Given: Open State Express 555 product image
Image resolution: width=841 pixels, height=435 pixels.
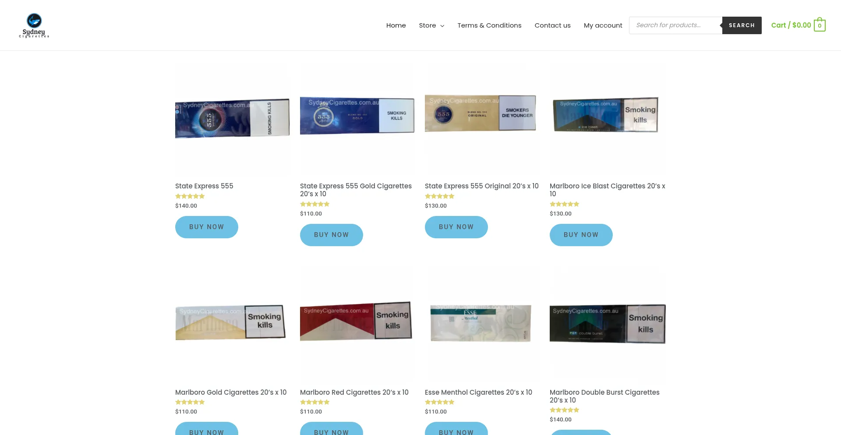Looking at the screenshot, I should tap(232, 119).
